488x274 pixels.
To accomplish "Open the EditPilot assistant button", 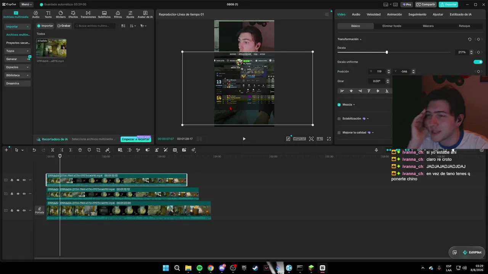I will [x=472, y=252].
